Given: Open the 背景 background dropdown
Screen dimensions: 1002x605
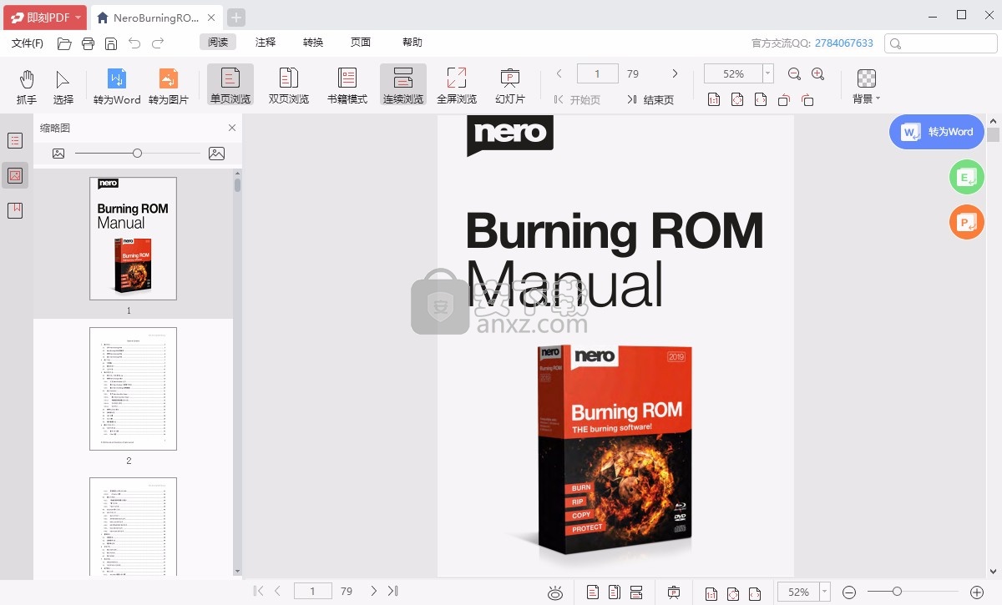Looking at the screenshot, I should (x=867, y=87).
